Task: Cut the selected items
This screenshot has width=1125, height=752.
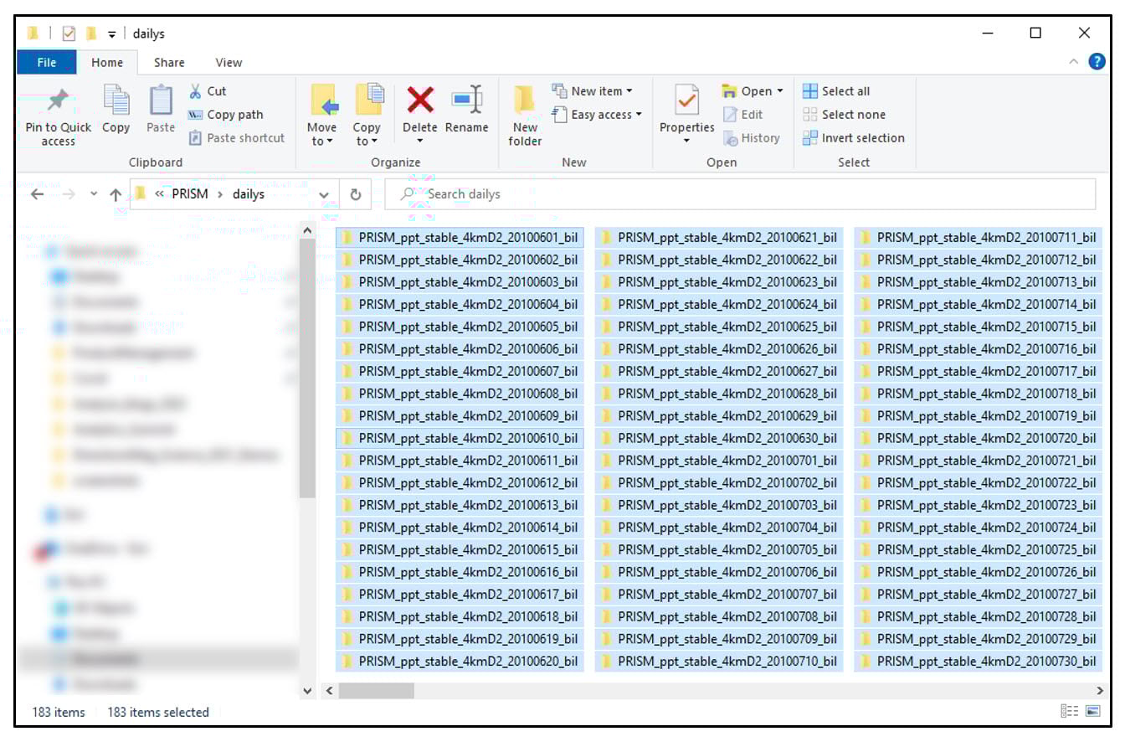Action: pos(208,91)
